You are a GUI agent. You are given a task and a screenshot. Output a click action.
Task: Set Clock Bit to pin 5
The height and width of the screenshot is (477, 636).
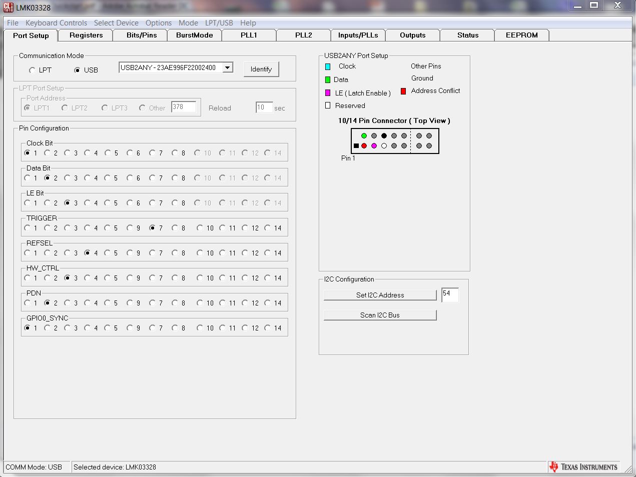(x=108, y=153)
